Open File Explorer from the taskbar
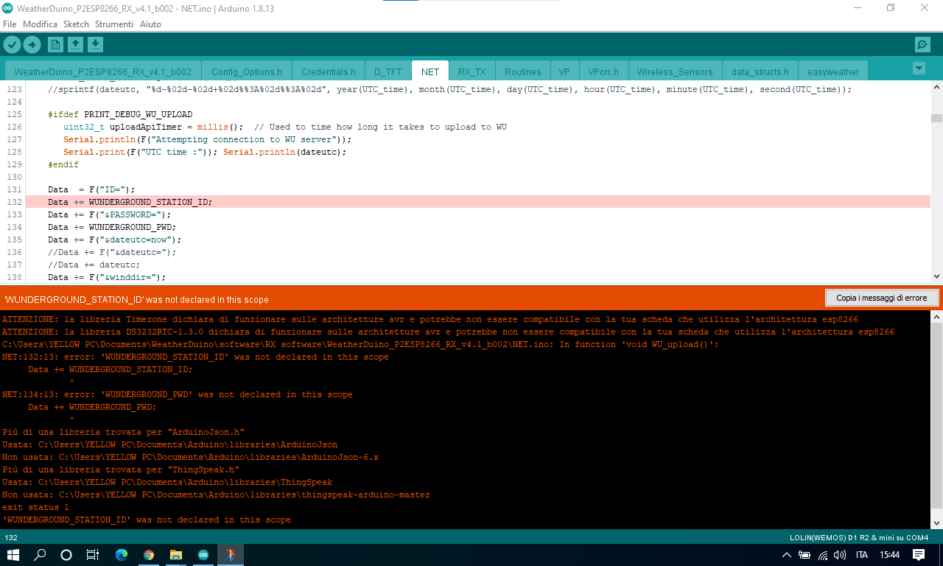 [176, 555]
